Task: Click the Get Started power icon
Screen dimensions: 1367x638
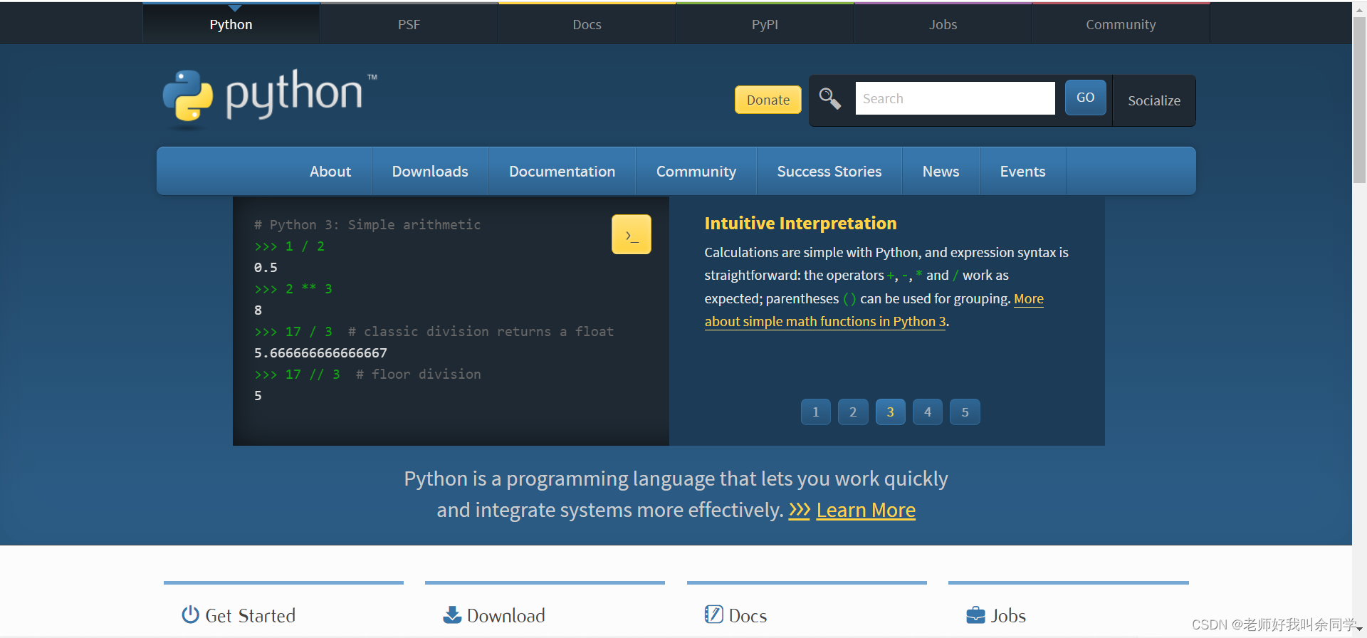Action: [190, 615]
